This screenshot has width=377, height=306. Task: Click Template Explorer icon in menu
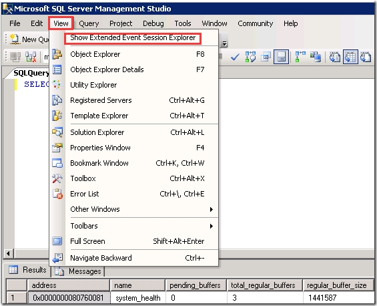tap(57, 116)
